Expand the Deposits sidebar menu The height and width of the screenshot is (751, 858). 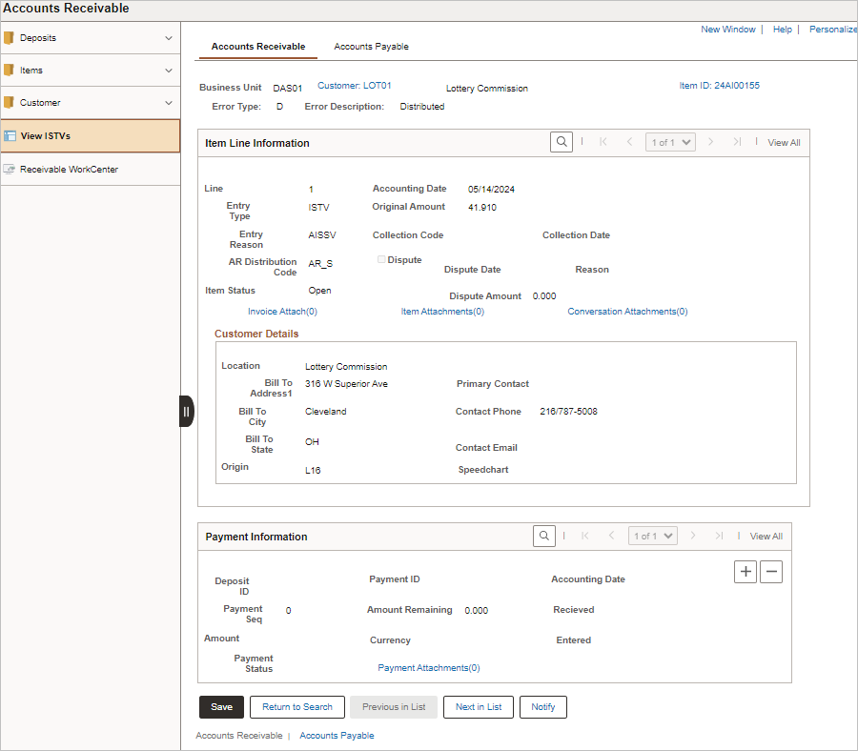170,37
